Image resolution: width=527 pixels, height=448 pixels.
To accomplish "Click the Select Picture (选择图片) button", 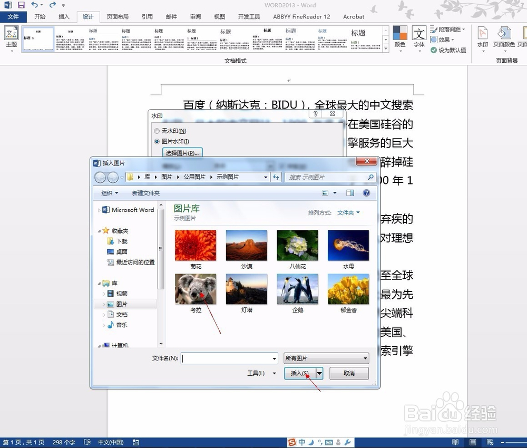I will [x=182, y=153].
